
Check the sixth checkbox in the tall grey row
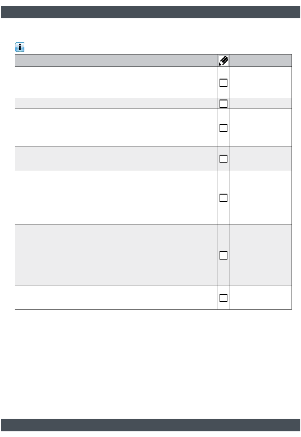tap(223, 255)
